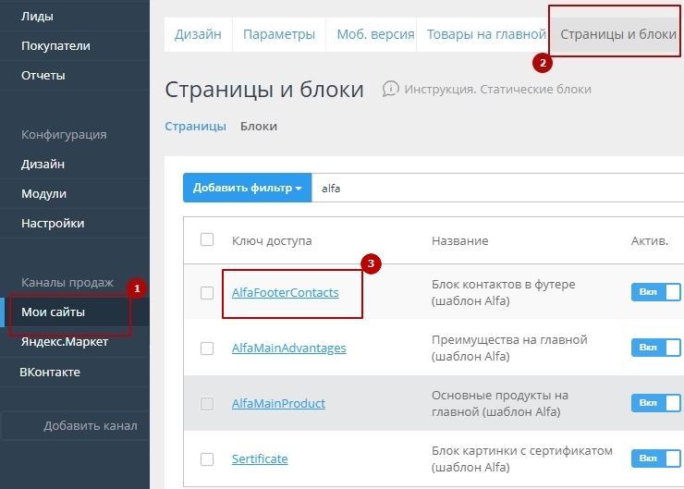This screenshot has height=489, width=684.
Task: Go to Яндекс.Маркет sales channel
Action: pyautogui.click(x=65, y=342)
